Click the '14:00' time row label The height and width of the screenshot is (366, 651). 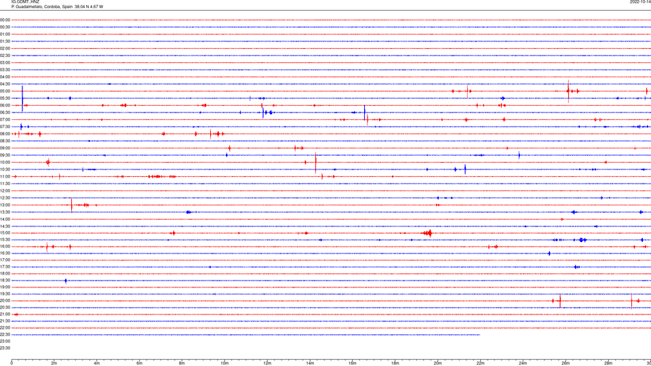[5, 219]
